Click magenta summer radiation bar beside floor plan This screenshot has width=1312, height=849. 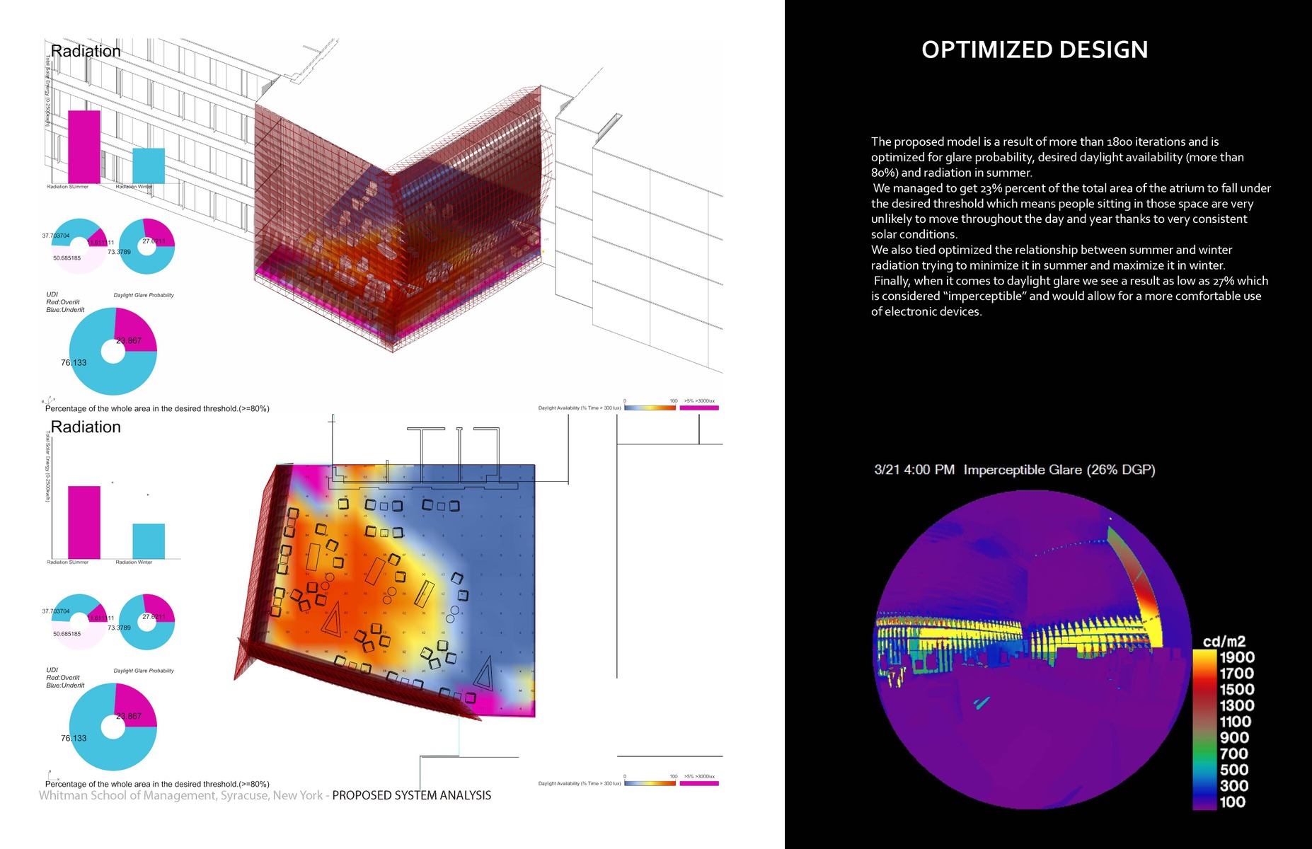coord(84,522)
